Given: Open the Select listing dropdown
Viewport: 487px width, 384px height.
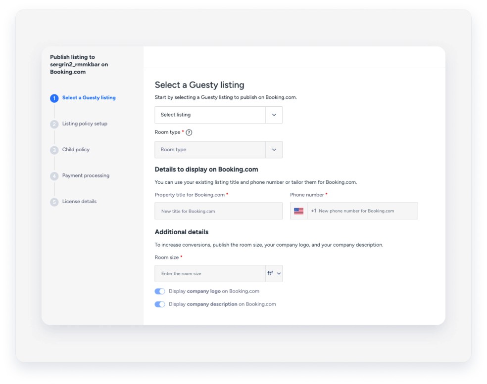Looking at the screenshot, I should [218, 115].
